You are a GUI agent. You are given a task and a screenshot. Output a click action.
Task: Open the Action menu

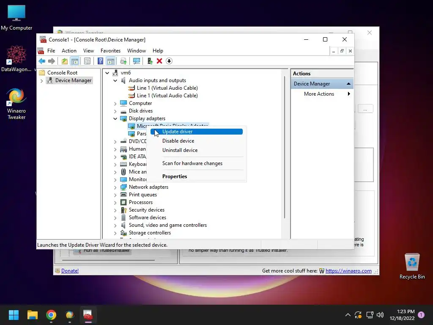[69, 51]
